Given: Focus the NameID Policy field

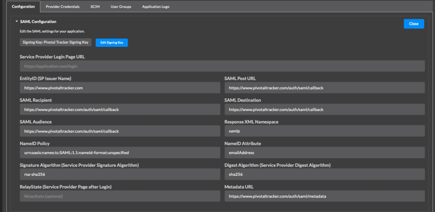Looking at the screenshot, I should coord(120,153).
